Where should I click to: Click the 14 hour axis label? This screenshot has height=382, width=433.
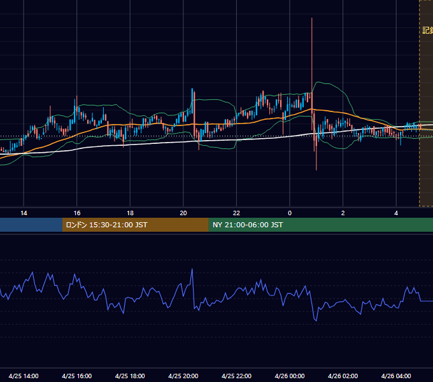[x=24, y=213]
